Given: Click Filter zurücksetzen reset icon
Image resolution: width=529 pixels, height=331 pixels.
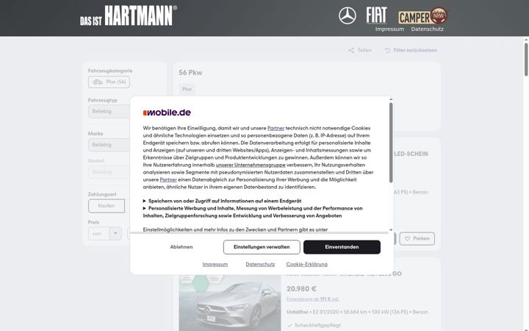Looking at the screenshot, I should click(x=387, y=50).
